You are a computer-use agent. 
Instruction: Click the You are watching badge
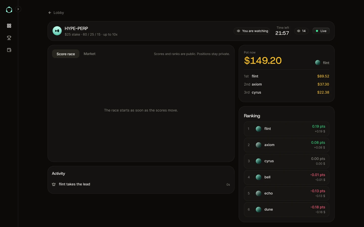click(x=252, y=31)
